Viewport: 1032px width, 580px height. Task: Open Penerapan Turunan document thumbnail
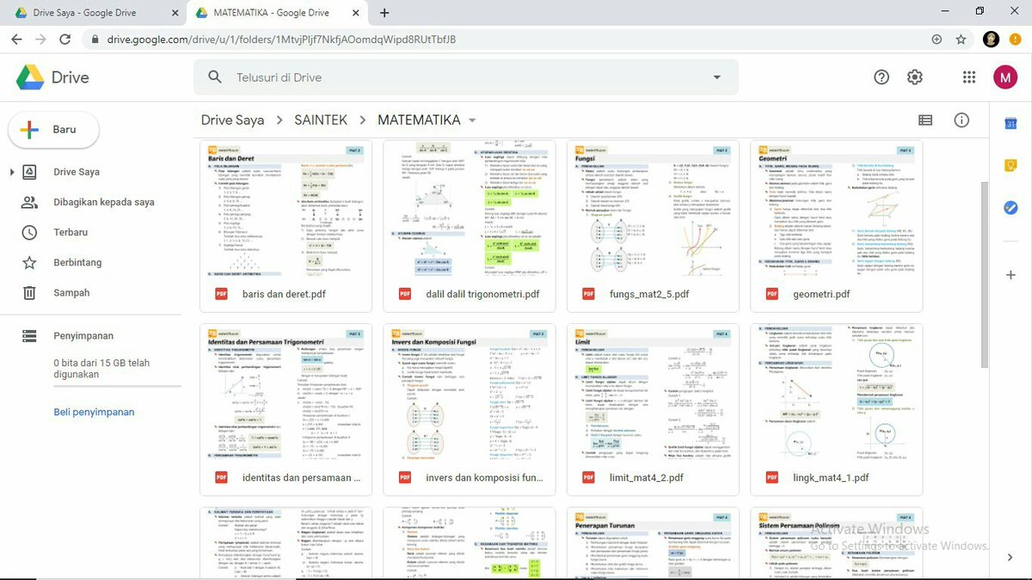click(x=653, y=543)
